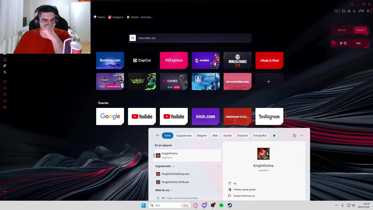Open the kick.com suggestion tile
Viewport: 373px width, 210px height.
coord(206,116)
